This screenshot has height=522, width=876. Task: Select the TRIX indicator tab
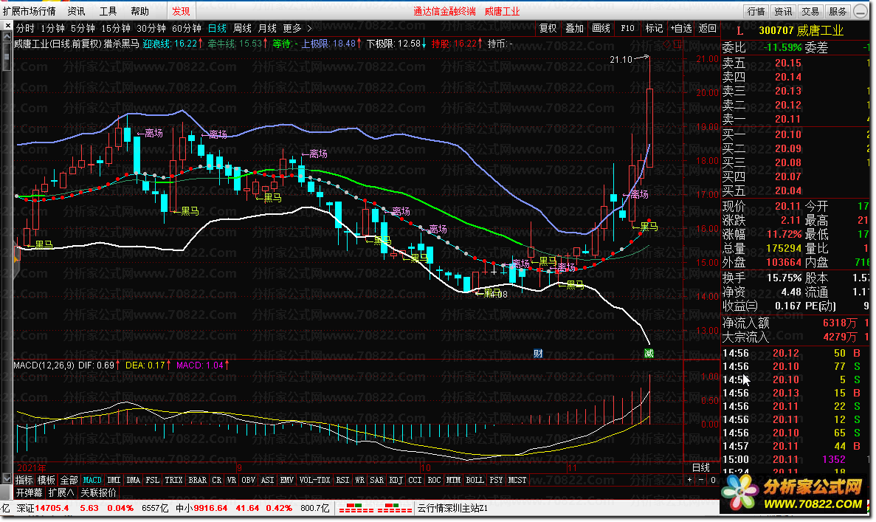[173, 480]
